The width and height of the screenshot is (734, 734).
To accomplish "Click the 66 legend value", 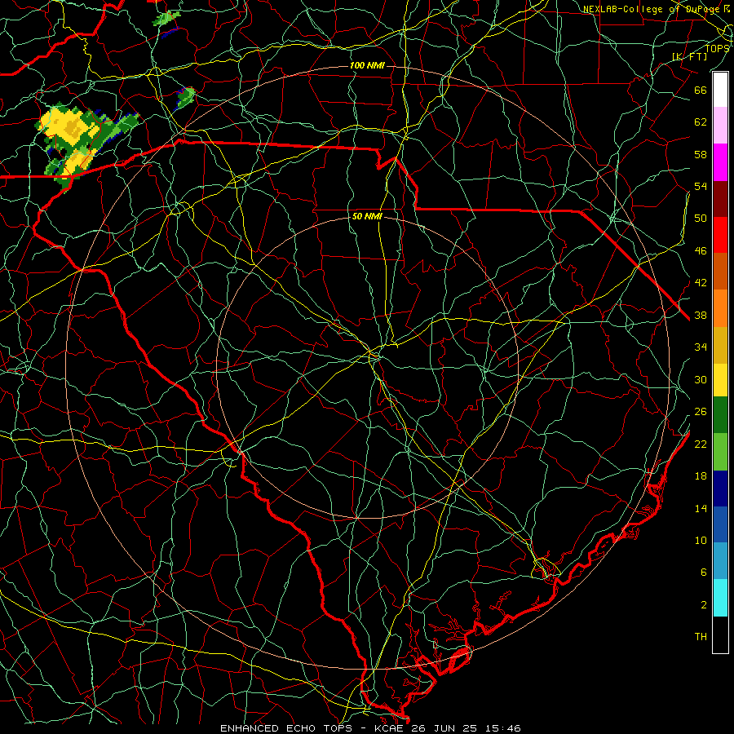I will (x=701, y=90).
